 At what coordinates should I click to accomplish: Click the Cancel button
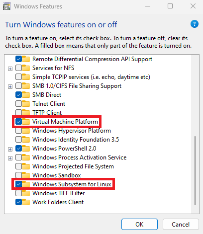tap(181, 225)
